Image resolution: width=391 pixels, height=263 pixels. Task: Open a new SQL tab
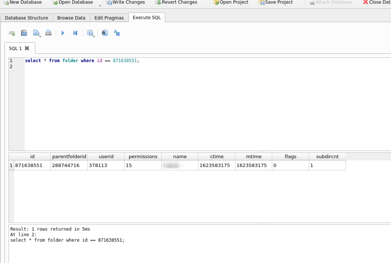click(x=11, y=33)
